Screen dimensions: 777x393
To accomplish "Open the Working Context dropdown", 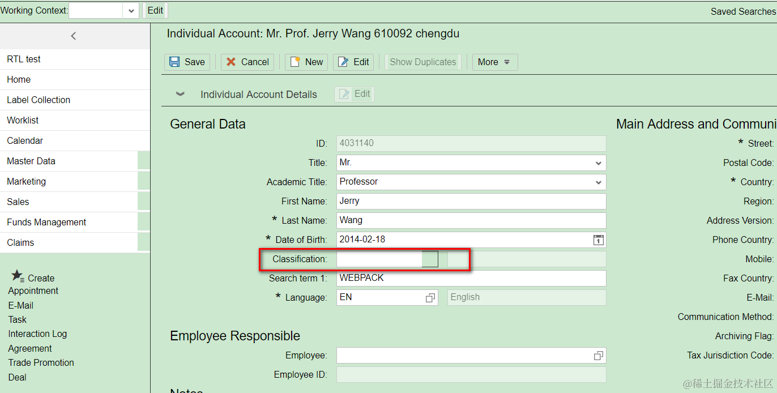I will pyautogui.click(x=131, y=10).
